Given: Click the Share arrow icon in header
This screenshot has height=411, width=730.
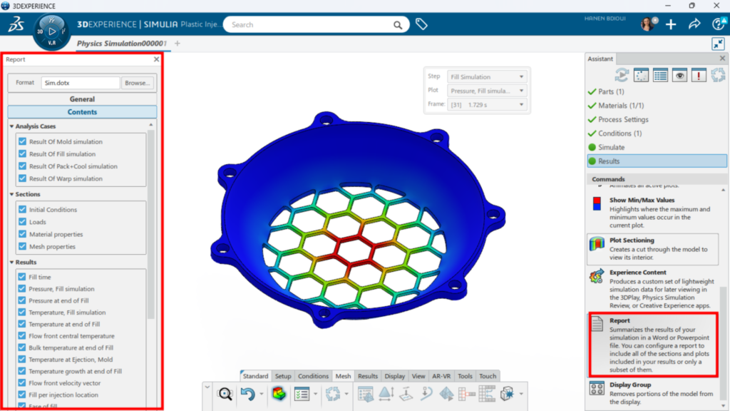Looking at the screenshot, I should click(x=694, y=24).
